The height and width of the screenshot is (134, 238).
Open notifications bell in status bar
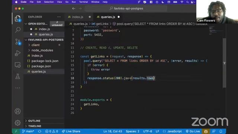221,131
